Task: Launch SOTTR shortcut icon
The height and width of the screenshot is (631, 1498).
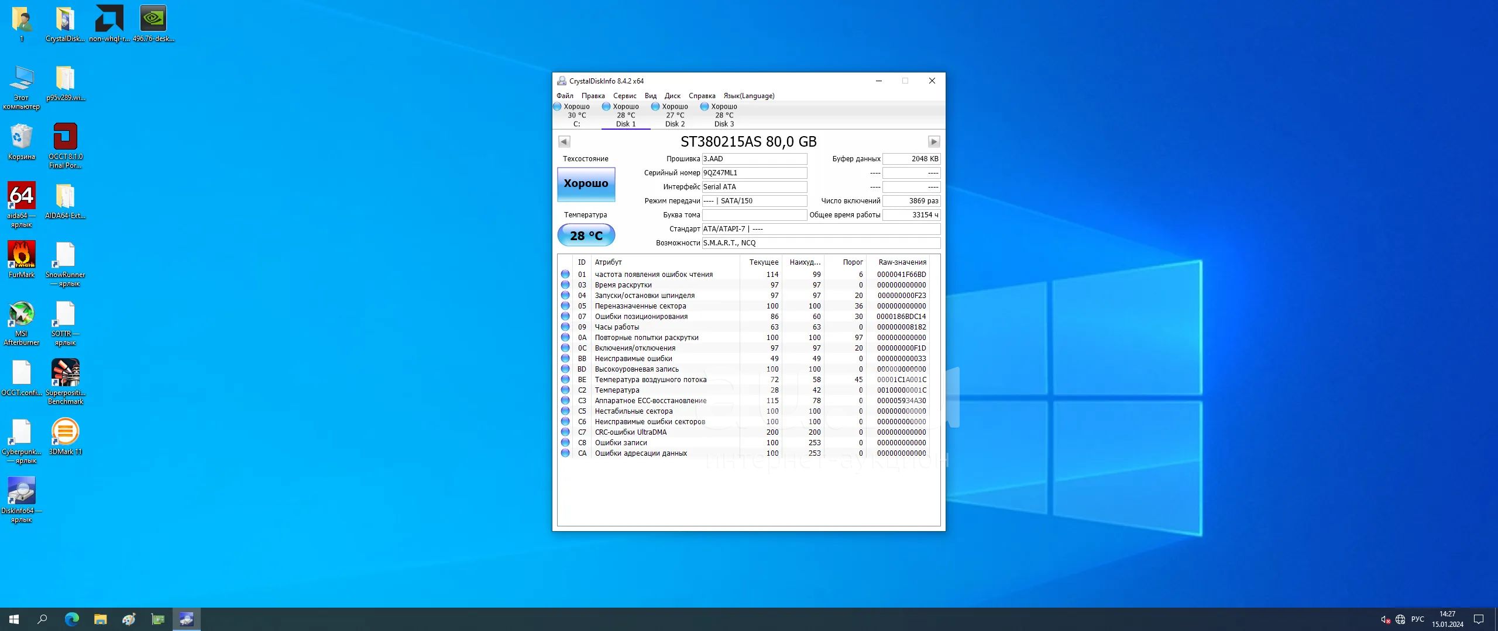Action: pyautogui.click(x=66, y=323)
